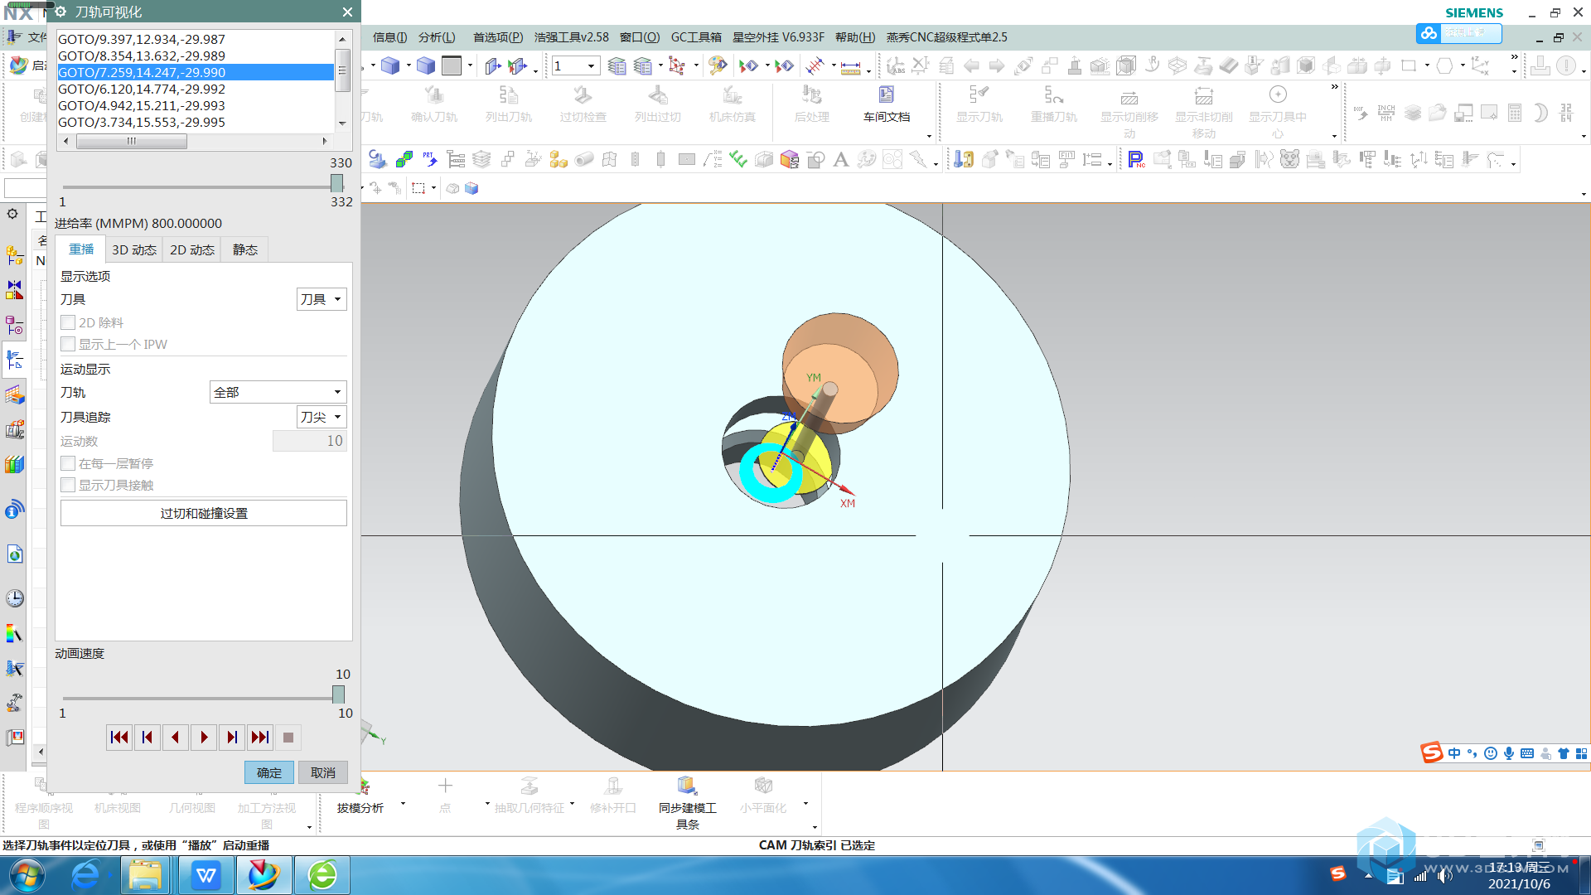Click the skip to end button
Viewport: 1591px width, 895px height.
click(x=260, y=738)
